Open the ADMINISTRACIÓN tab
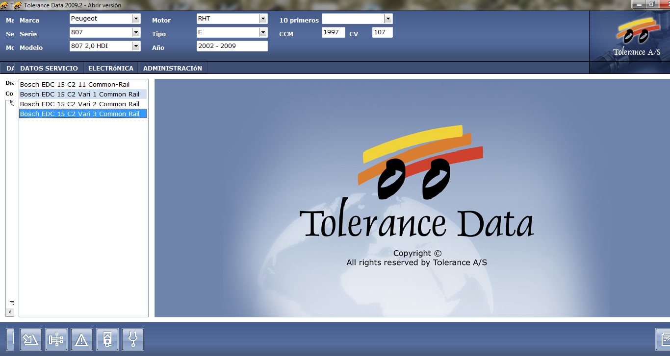 click(173, 68)
